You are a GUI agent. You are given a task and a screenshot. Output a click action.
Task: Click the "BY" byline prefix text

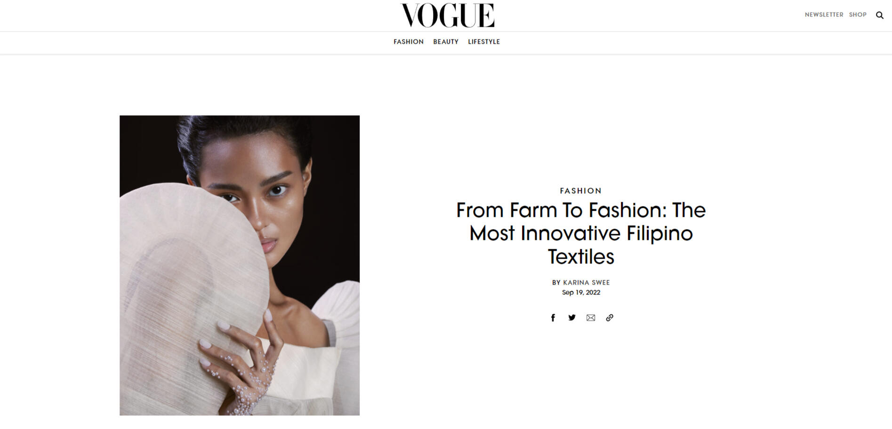[x=556, y=282]
